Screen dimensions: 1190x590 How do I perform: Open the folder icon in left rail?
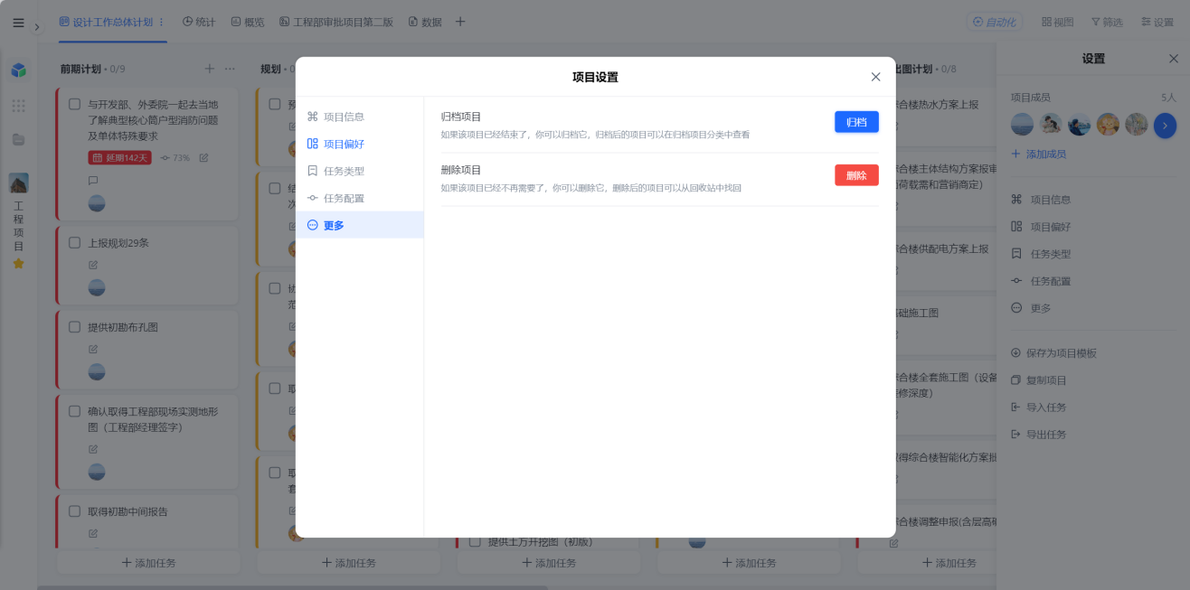18,139
